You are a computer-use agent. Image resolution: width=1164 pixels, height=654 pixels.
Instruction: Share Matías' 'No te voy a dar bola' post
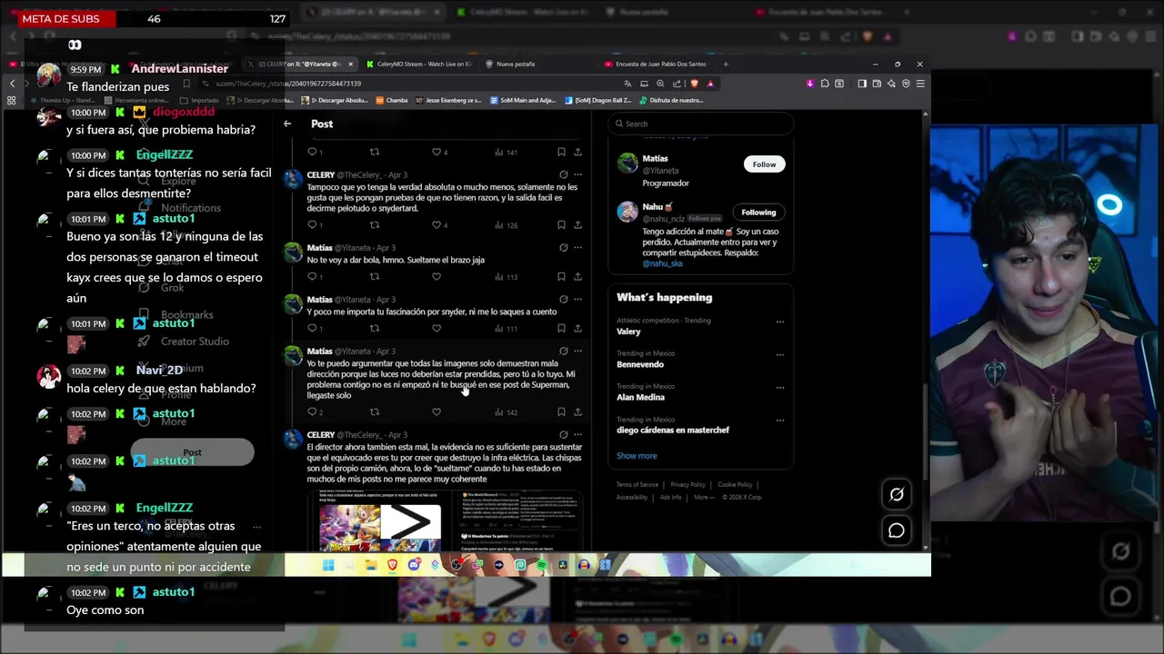click(577, 276)
